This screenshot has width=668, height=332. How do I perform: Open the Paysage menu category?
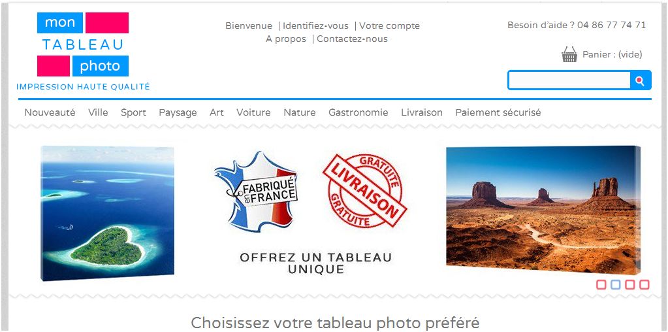(178, 113)
